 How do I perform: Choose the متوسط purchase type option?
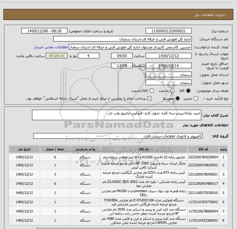tap(178, 98)
